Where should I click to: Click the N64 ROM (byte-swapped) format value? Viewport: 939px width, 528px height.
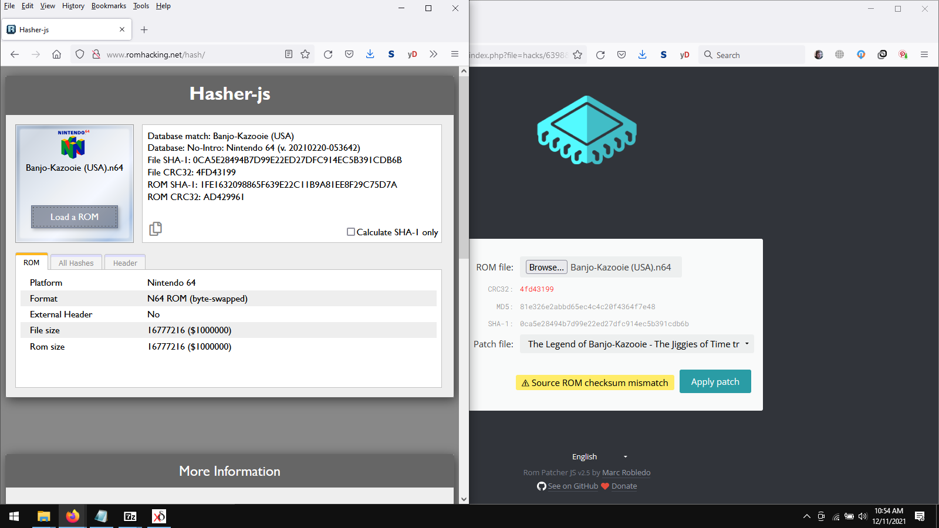pyautogui.click(x=197, y=299)
